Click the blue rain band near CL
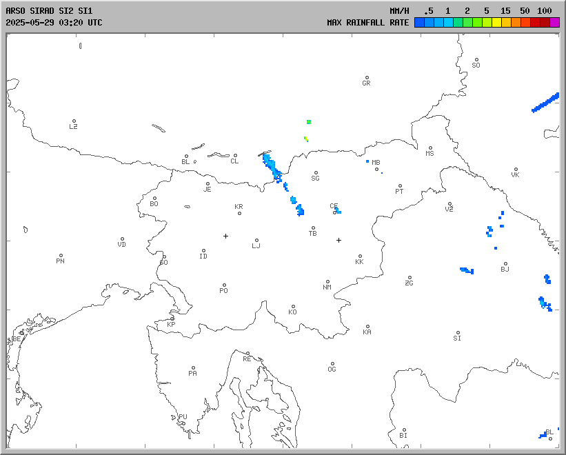The image size is (566, 455). (x=270, y=166)
